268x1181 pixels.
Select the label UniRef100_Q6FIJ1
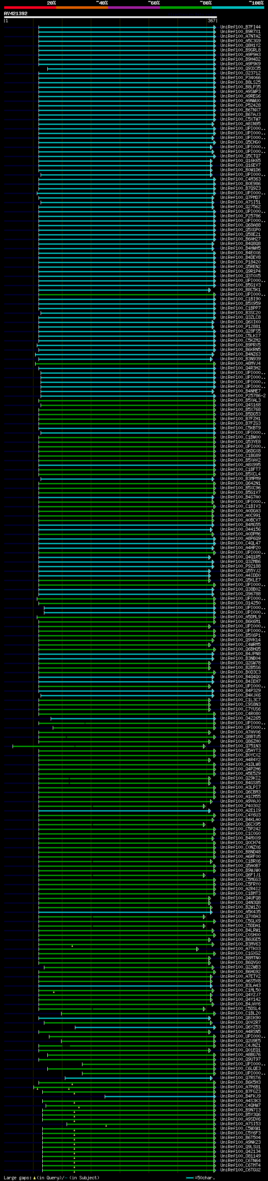tap(240, 875)
